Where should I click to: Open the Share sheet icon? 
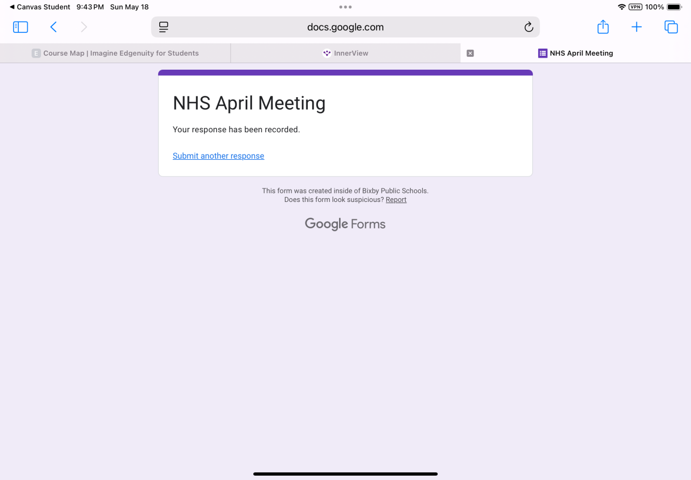[x=603, y=27]
